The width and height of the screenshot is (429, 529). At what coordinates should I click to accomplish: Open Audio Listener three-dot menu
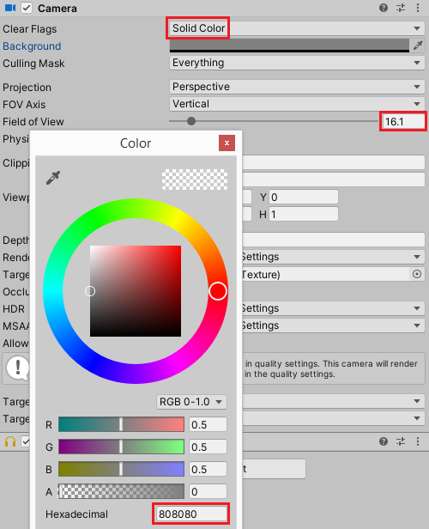[418, 441]
